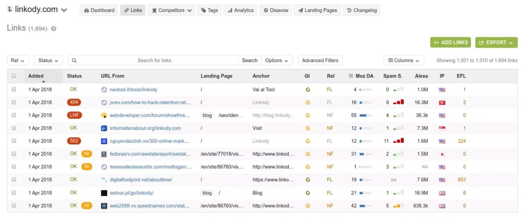Open the Rel filter dropdown
The width and height of the screenshot is (526, 223).
point(18,60)
